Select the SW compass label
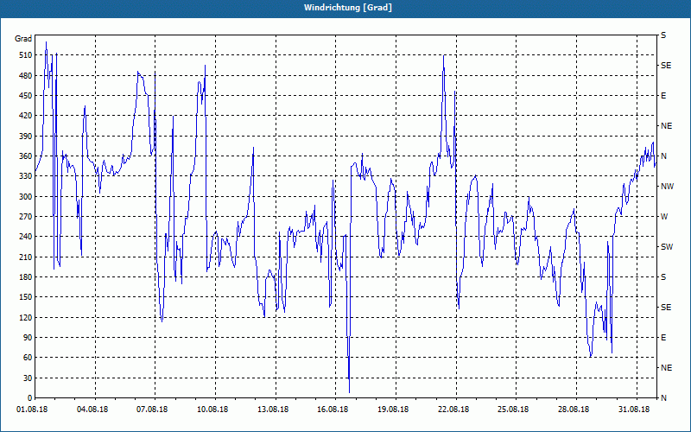Screen dimensions: 691x432 (667, 247)
